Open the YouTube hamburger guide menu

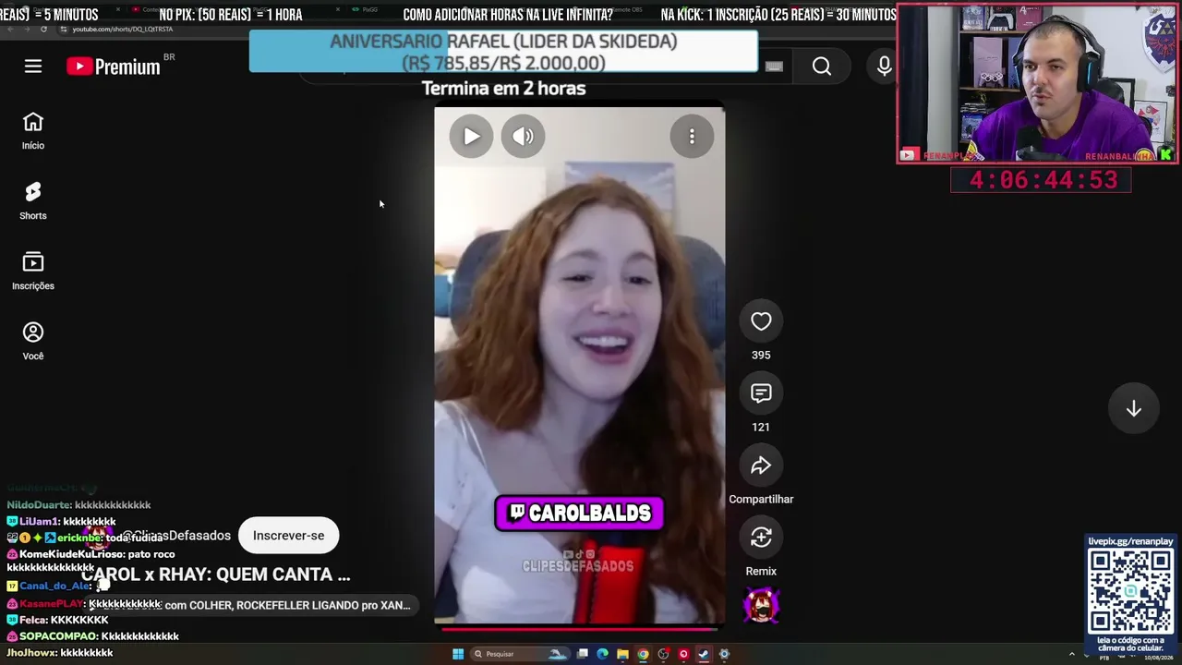(33, 66)
